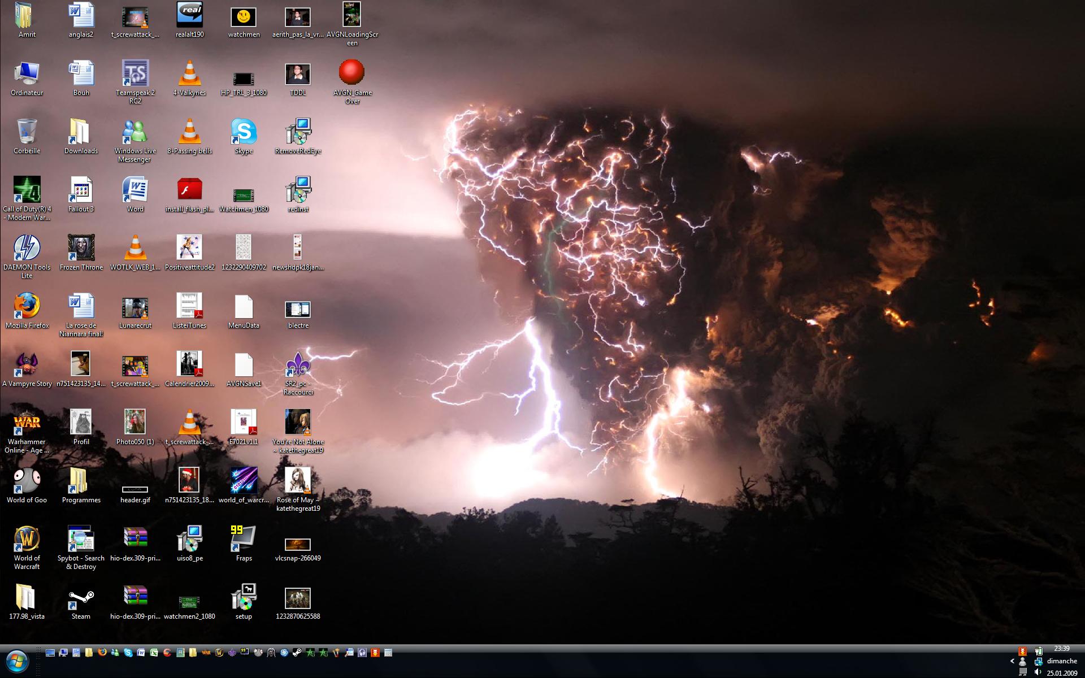
Task: Click the volume speaker tray icon
Action: tap(1038, 672)
